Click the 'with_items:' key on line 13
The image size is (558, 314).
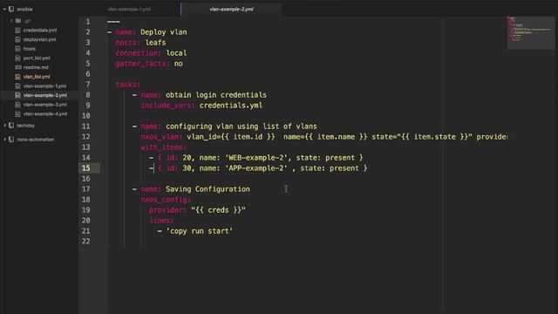coord(163,147)
